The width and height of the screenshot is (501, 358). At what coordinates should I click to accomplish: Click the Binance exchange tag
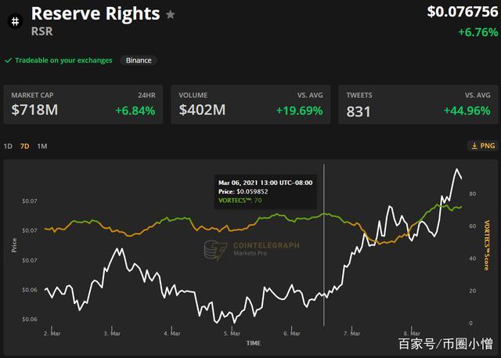[139, 60]
